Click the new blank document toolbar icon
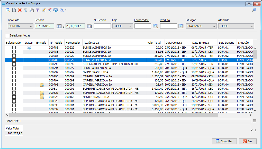The height and width of the screenshot is (149, 262). (x=14, y=10)
